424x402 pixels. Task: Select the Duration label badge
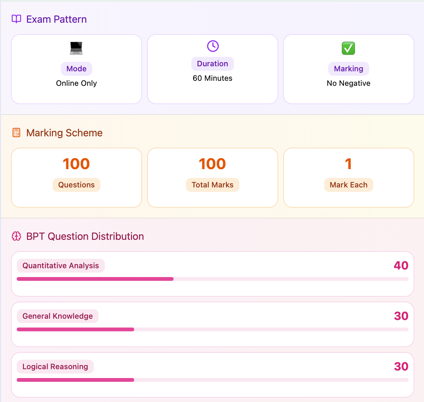pyautogui.click(x=213, y=64)
